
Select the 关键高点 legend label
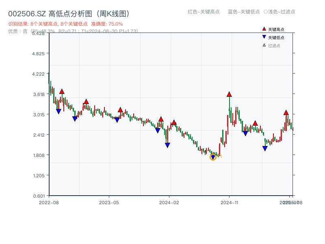276,29
